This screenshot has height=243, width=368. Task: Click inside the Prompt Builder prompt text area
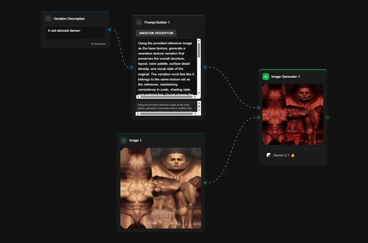click(166, 66)
